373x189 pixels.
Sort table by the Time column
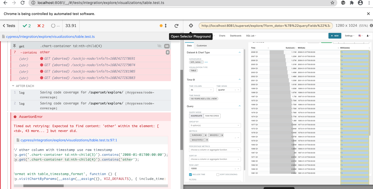point(260,48)
